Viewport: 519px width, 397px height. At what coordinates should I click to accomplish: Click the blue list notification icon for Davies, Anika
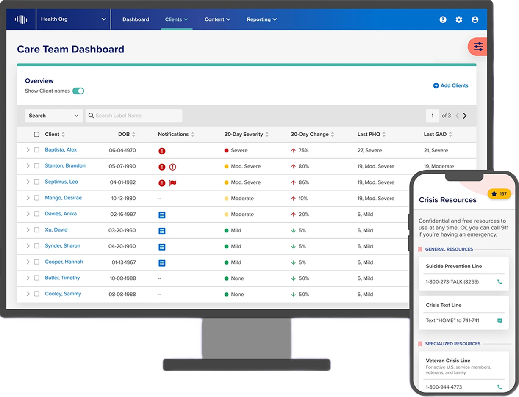161,215
